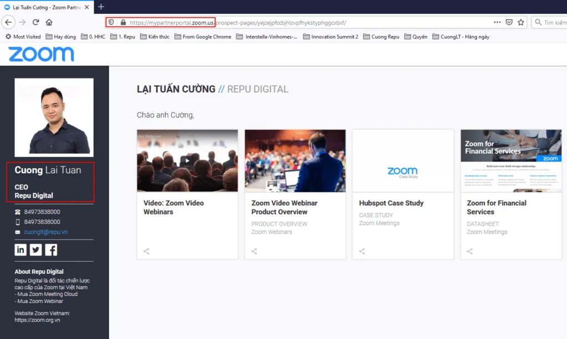Click the share icon under Hubspot Case Study
The height and width of the screenshot is (339, 567).
[x=361, y=251]
